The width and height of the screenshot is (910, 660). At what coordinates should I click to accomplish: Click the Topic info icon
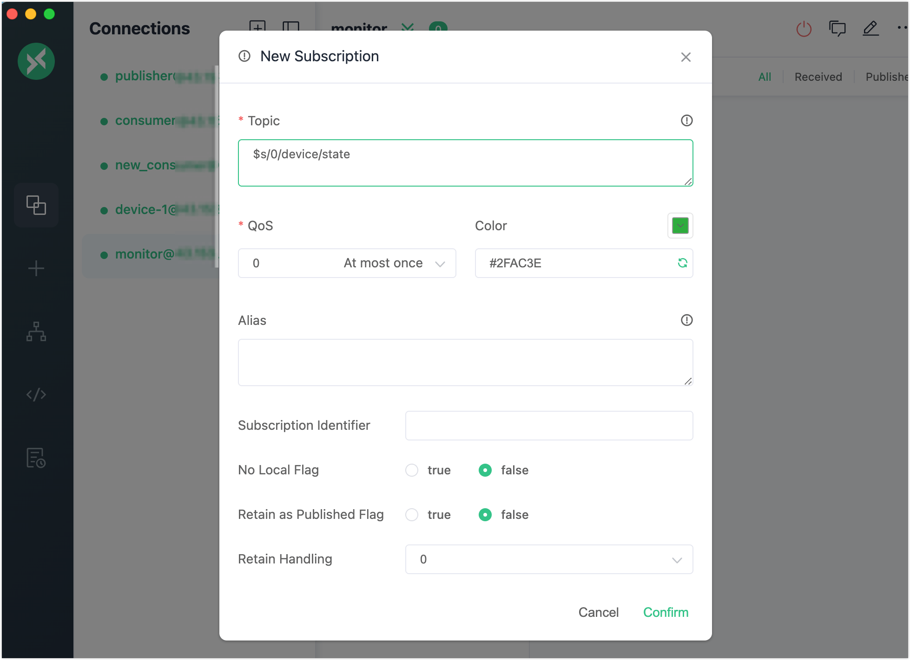[686, 121]
